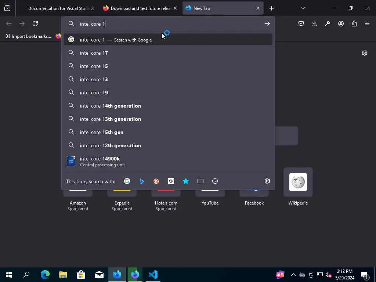376x282 pixels.
Task: Search history with clock icon
Action: (x=215, y=181)
